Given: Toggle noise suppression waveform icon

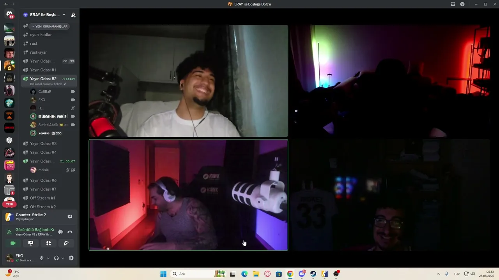Looking at the screenshot, I should [60, 232].
